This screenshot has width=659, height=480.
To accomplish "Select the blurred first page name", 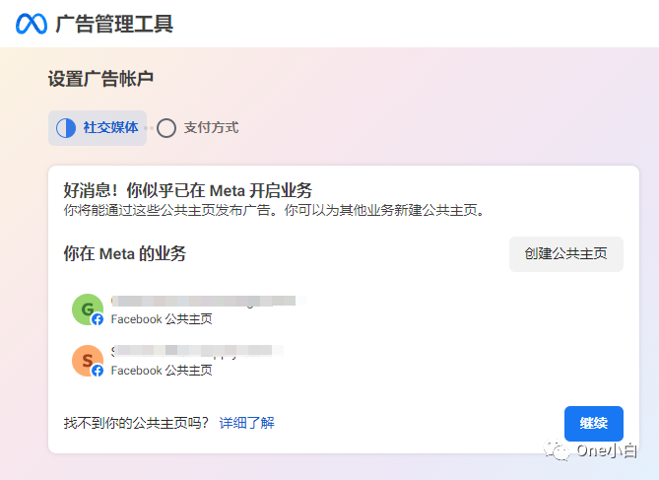I will click(x=209, y=301).
